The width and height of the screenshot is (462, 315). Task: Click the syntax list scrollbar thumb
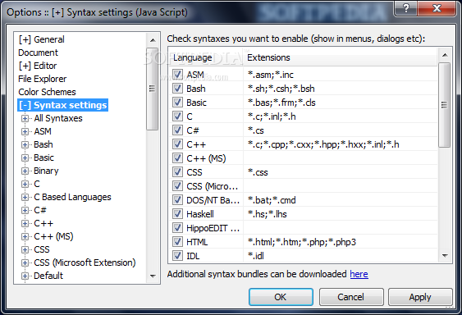point(444,105)
